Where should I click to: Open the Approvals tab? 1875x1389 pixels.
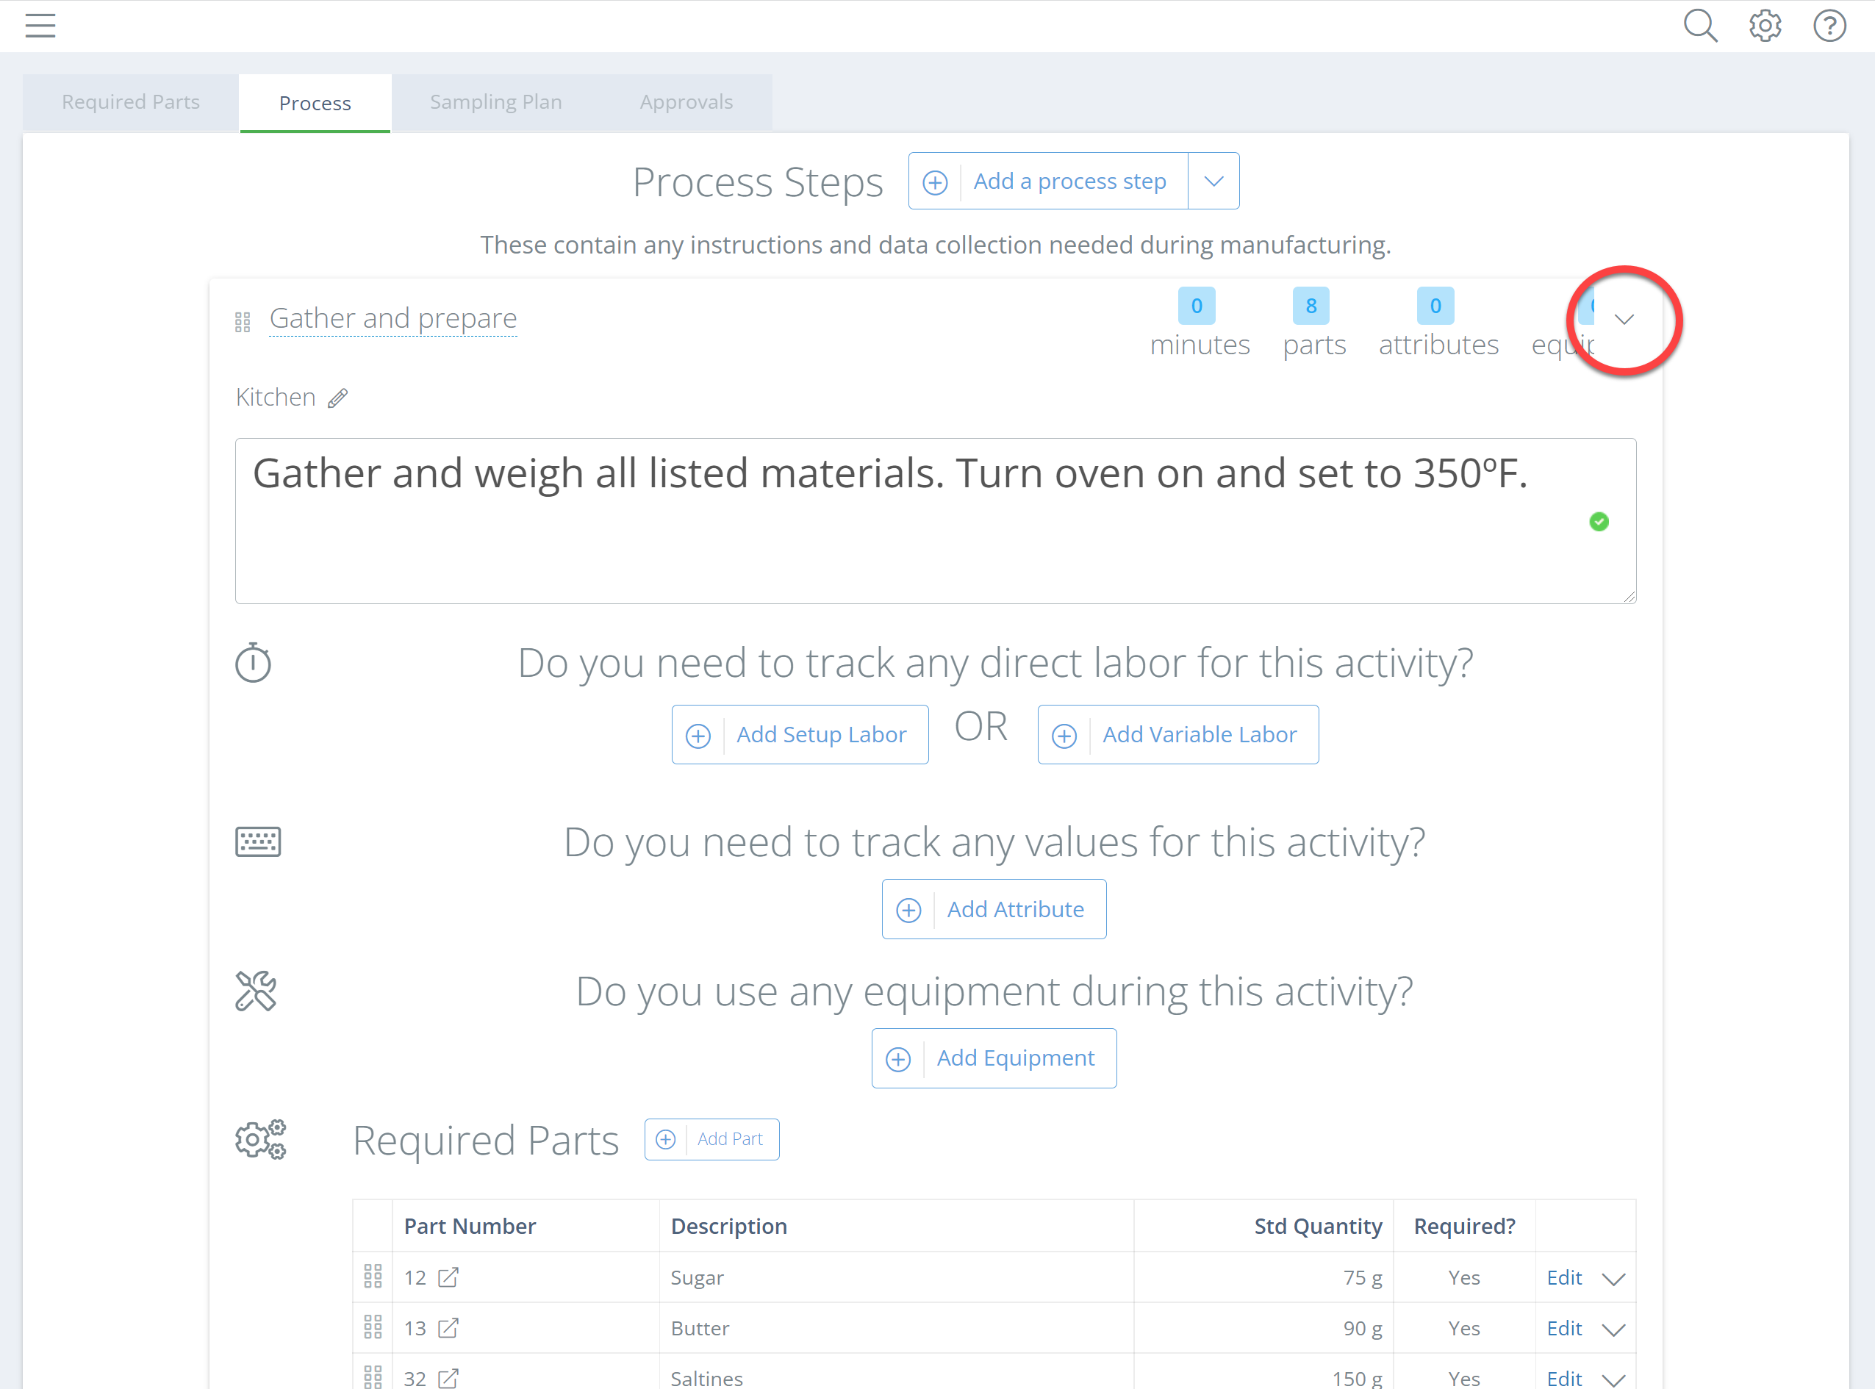686,103
